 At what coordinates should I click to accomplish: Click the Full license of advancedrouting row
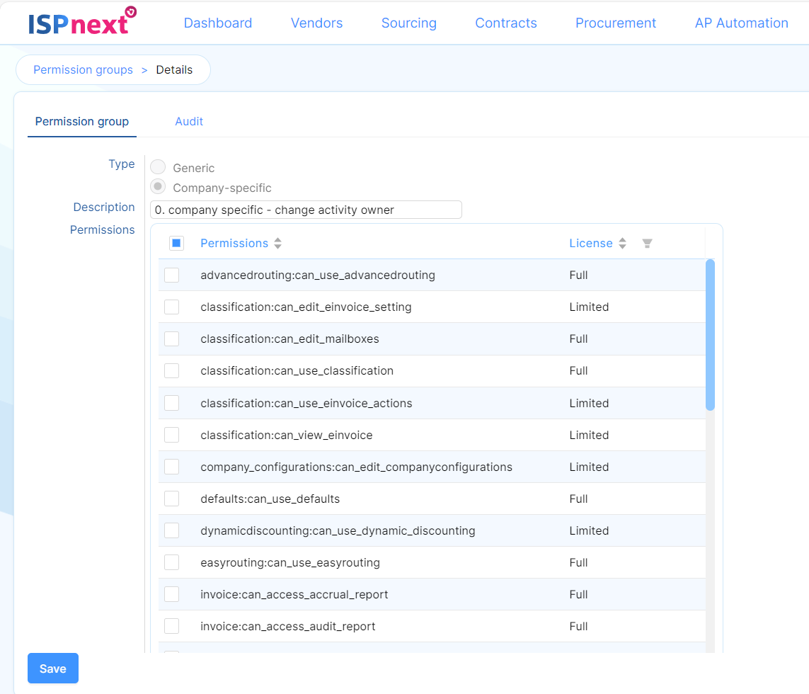point(578,275)
